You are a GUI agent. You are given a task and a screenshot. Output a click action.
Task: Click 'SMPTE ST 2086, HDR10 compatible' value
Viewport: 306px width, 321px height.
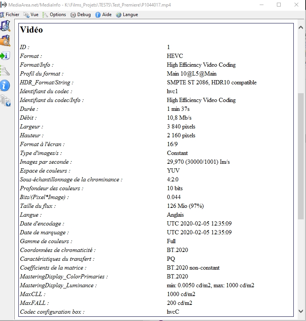[212, 82]
